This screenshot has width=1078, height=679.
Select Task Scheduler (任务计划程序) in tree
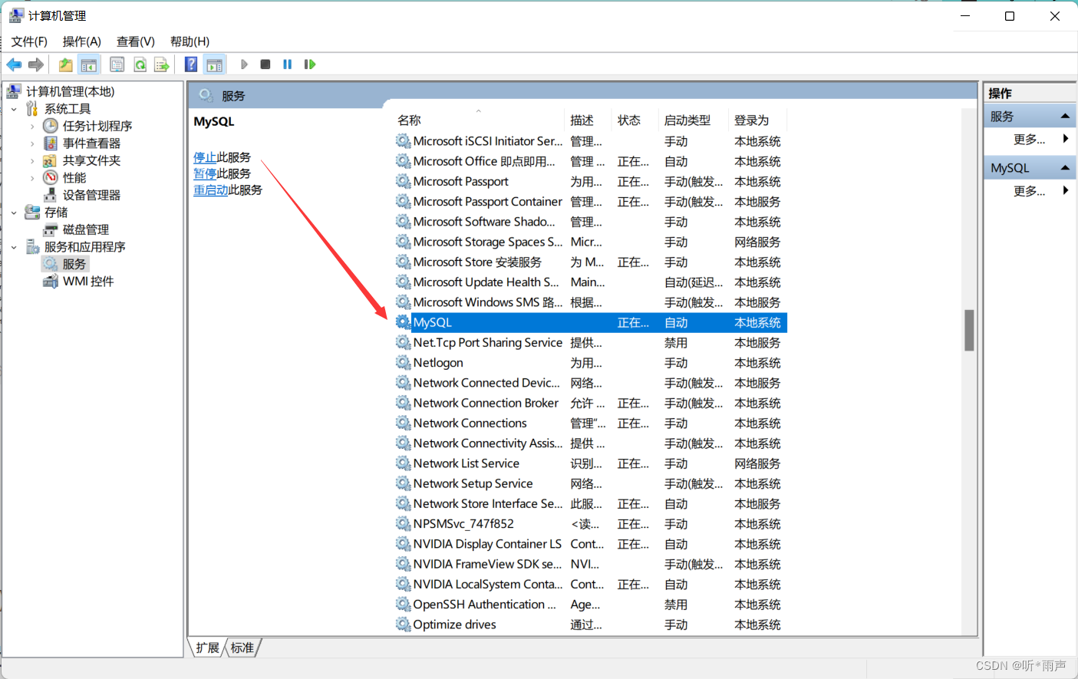(97, 126)
